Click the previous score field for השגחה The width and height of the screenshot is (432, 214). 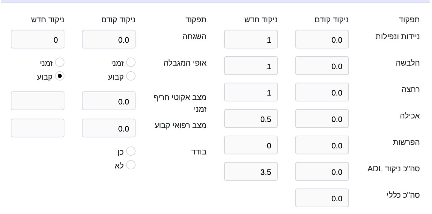pos(109,39)
